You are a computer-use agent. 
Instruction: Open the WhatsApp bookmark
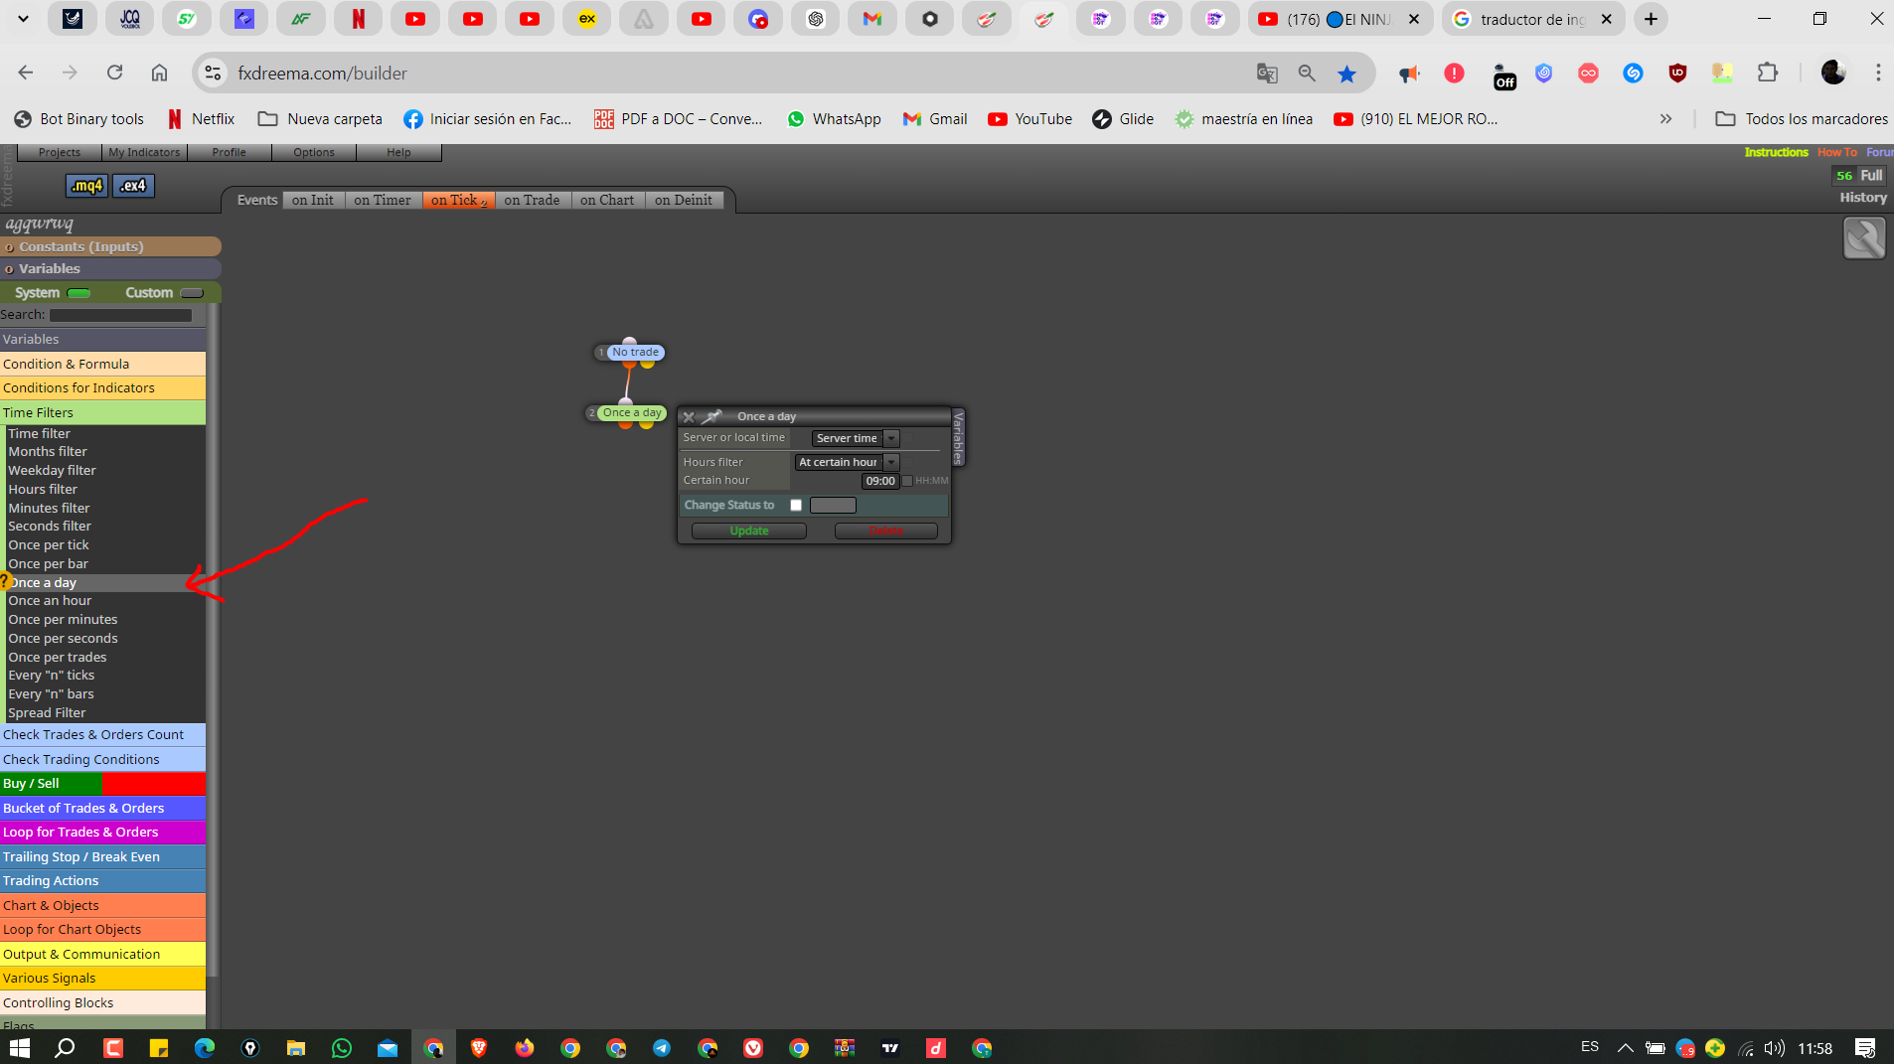coord(834,119)
